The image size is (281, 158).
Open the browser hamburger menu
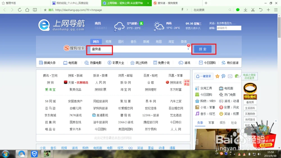[276, 10]
